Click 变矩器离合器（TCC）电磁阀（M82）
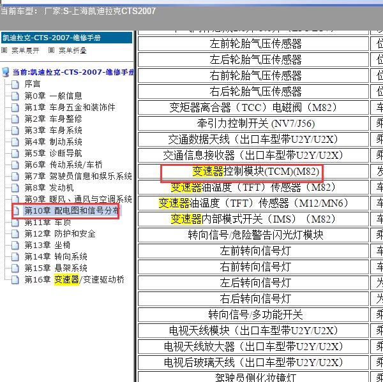The image size is (383, 382). pyautogui.click(x=253, y=107)
